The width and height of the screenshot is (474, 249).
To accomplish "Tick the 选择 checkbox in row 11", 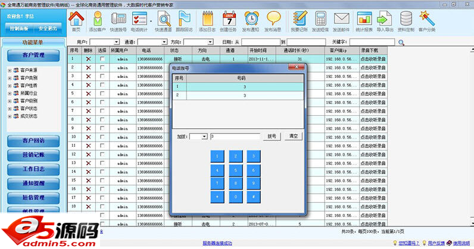I will 102,146.
